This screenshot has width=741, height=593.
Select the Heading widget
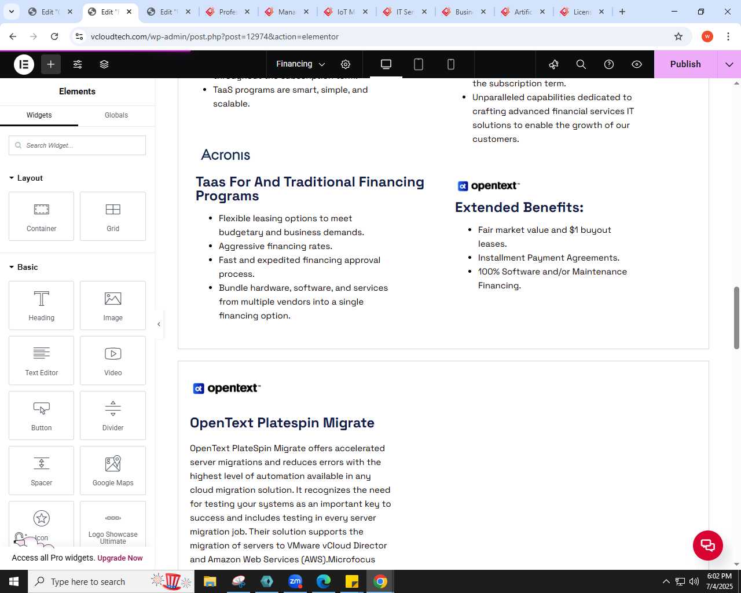click(x=42, y=306)
